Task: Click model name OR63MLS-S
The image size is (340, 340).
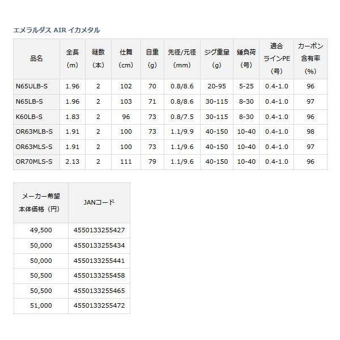Action: click(34, 147)
